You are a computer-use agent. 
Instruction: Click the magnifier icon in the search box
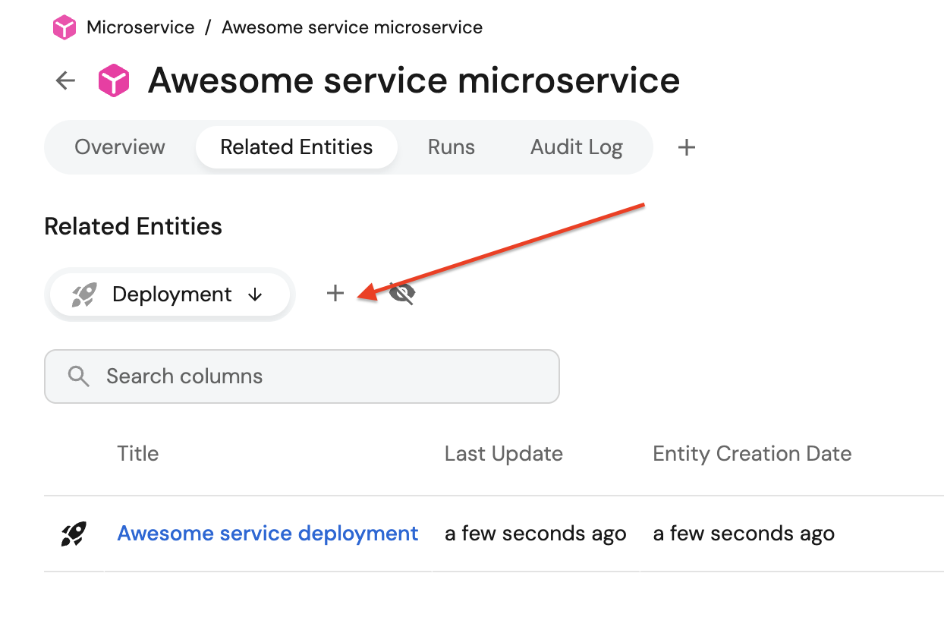tap(78, 376)
